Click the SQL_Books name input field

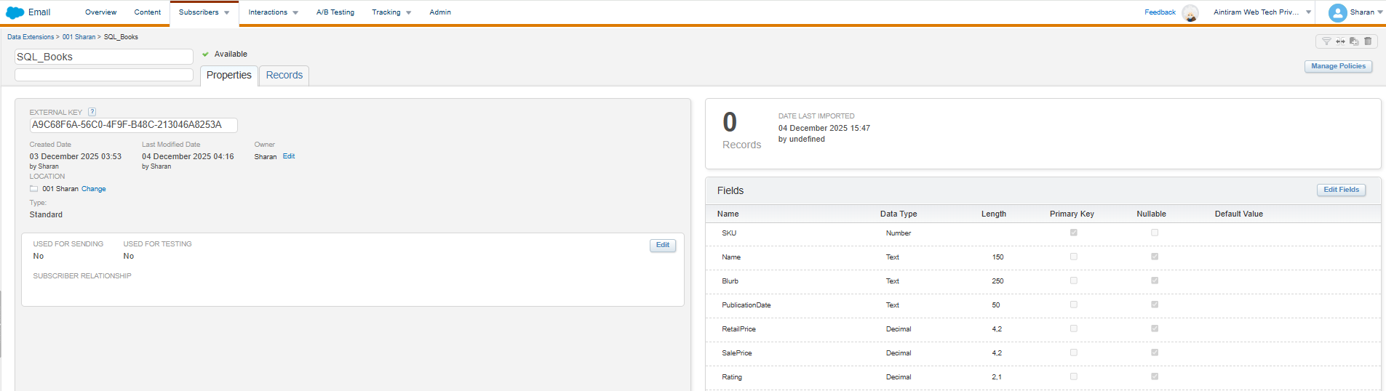tap(103, 57)
